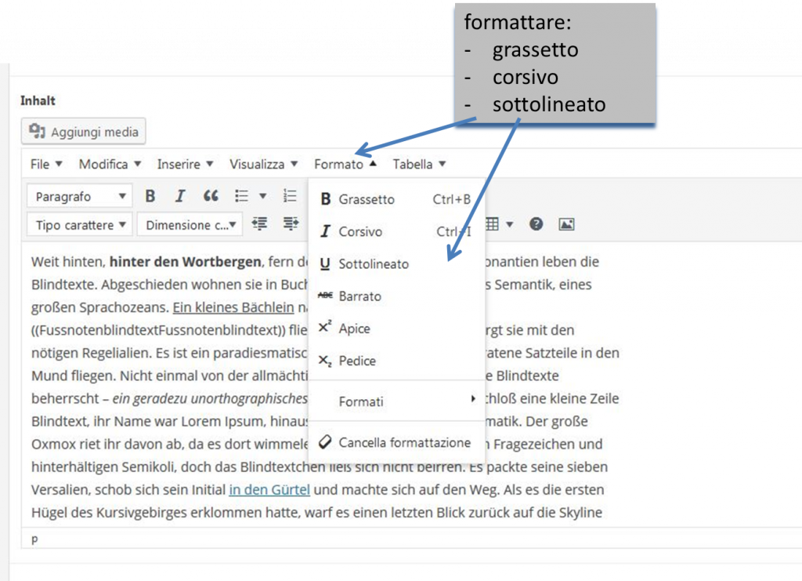The width and height of the screenshot is (802, 581).
Task: Click the Bold icon in the toolbar
Action: click(150, 196)
